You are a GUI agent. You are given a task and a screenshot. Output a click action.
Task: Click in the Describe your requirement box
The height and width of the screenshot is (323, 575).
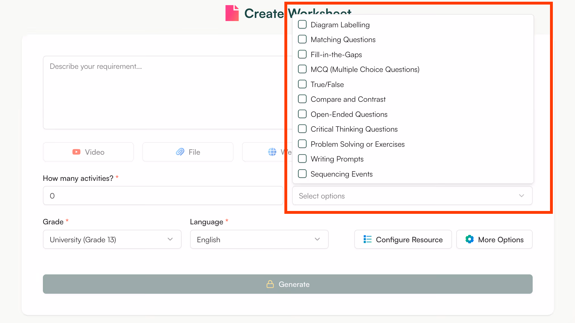[x=163, y=92]
